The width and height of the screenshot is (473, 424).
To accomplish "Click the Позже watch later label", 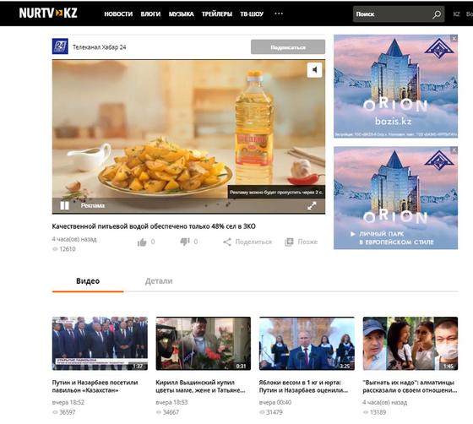I will 307,242.
